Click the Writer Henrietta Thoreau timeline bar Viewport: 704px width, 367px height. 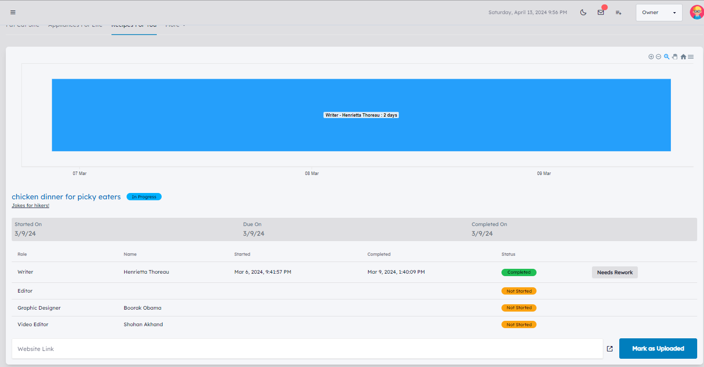click(361, 115)
